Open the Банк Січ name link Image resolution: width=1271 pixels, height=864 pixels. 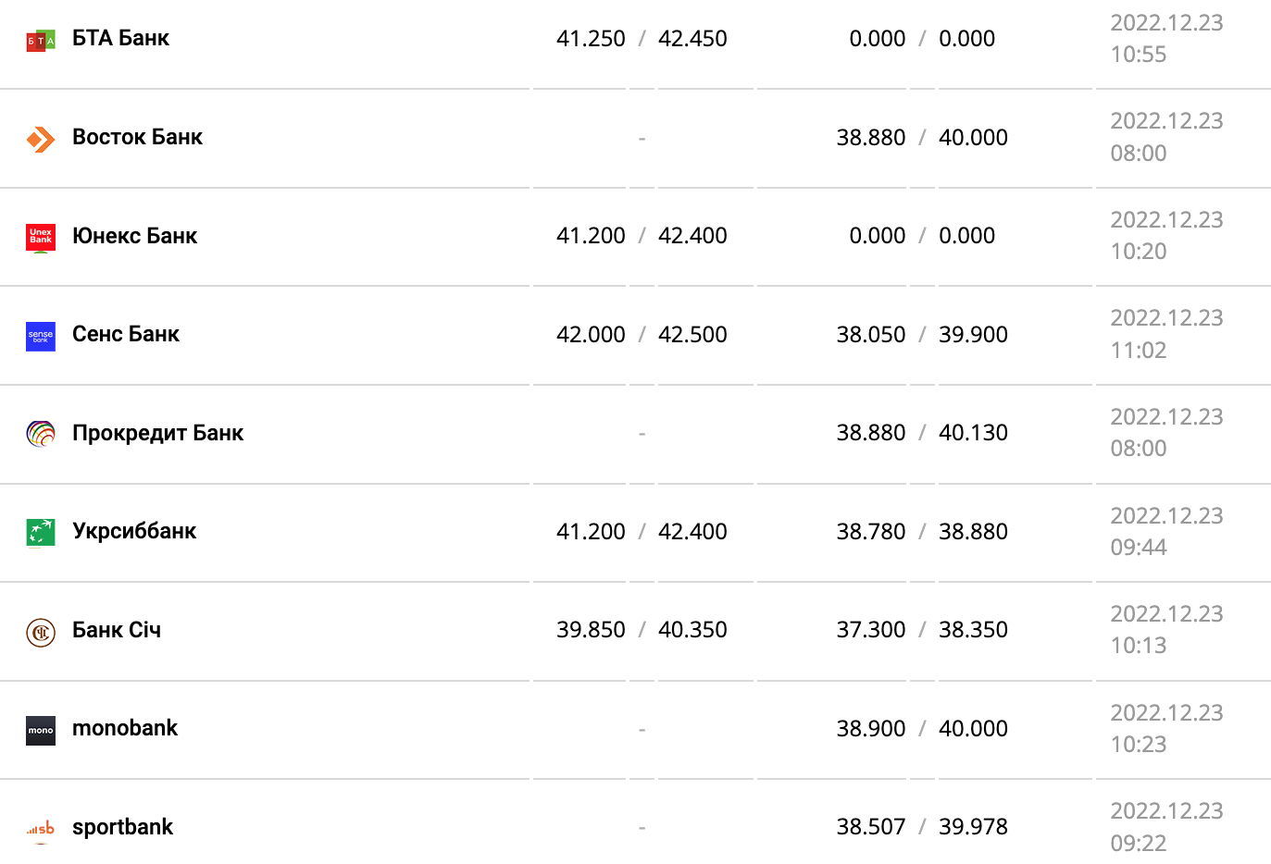[117, 630]
